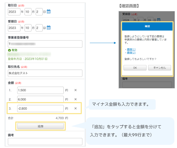Click the 備考 text field
The height and width of the screenshot is (148, 177).
click(45, 142)
